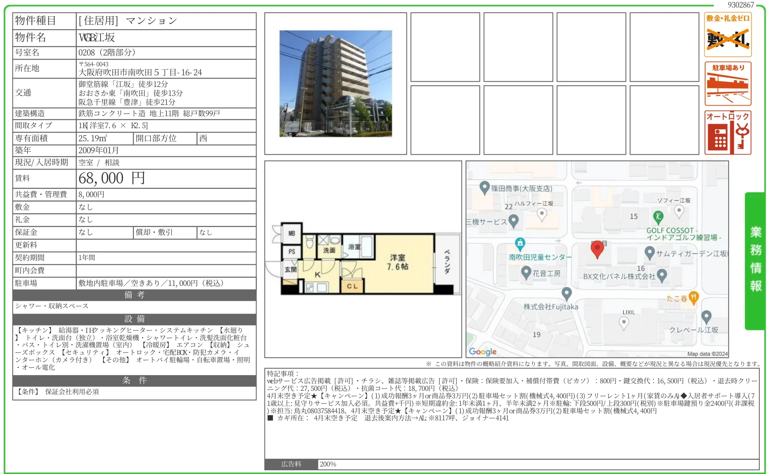The height and width of the screenshot is (474, 771).
Task: Select the クレベール江坂 map pin
Action: (706, 318)
